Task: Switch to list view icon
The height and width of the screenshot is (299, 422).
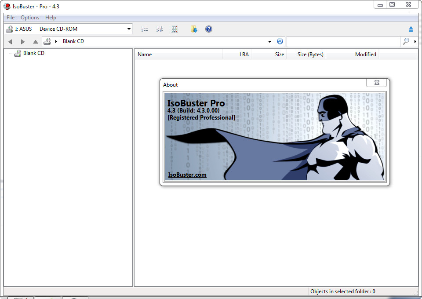Action: pyautogui.click(x=145, y=29)
